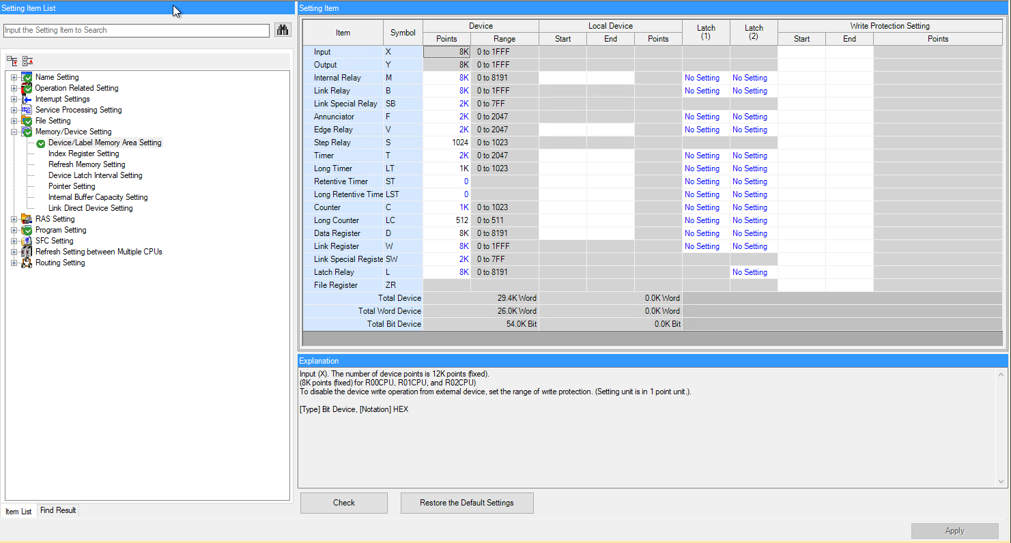Click the expand all tree icon
The width and height of the screenshot is (1011, 543).
(14, 61)
